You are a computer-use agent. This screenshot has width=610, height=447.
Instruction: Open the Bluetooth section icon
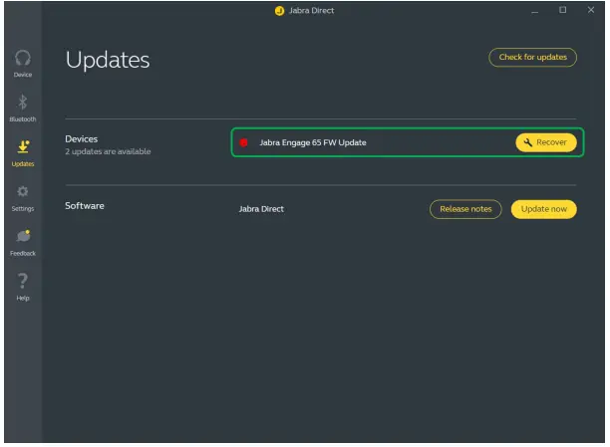click(x=23, y=102)
